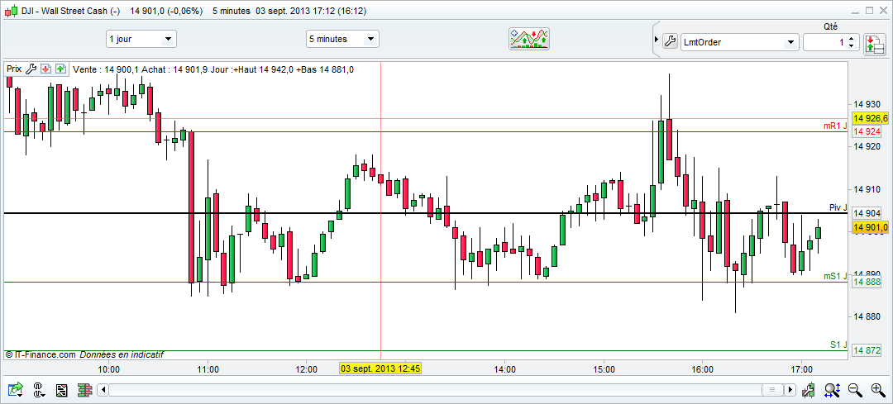This screenshot has width=893, height=404.
Task: Click the Prix wrench settings icon
Action: click(x=31, y=69)
